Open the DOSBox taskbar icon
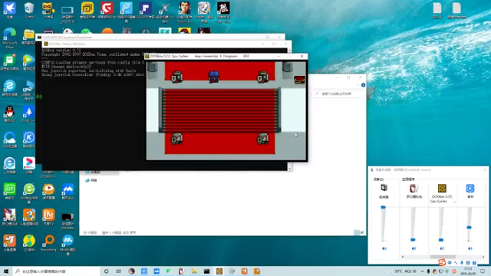This screenshot has width=491, height=276. pyautogui.click(x=219, y=271)
